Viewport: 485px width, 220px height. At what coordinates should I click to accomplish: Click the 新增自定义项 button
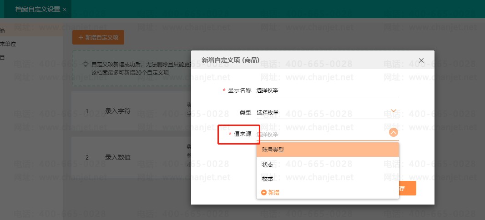[98, 37]
